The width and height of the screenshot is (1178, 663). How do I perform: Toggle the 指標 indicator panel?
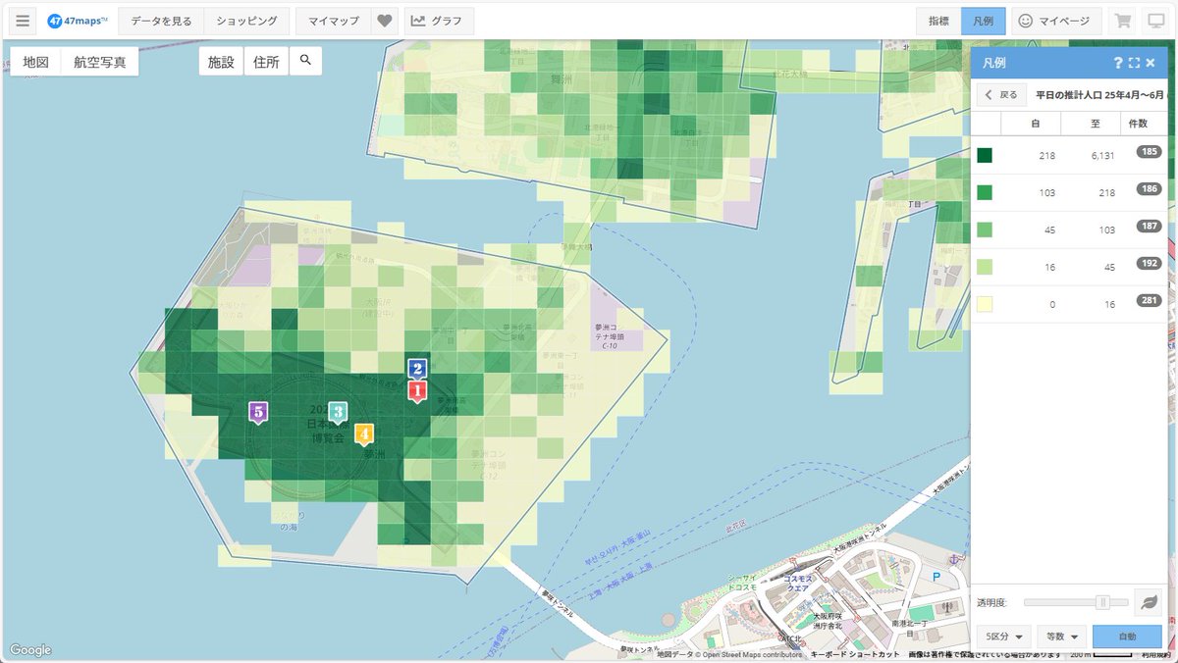(x=938, y=21)
